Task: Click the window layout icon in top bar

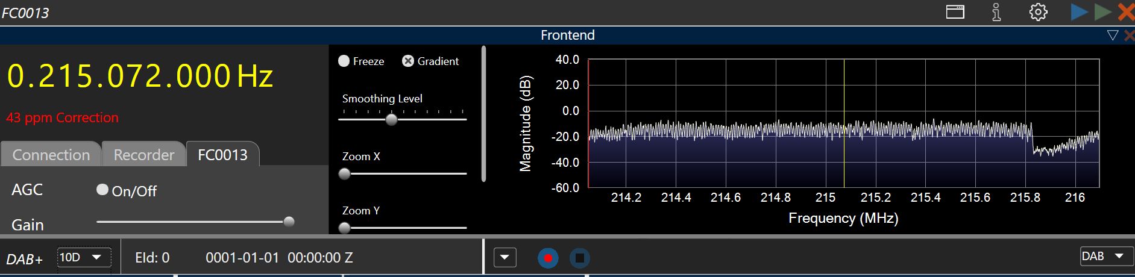Action: coord(955,12)
